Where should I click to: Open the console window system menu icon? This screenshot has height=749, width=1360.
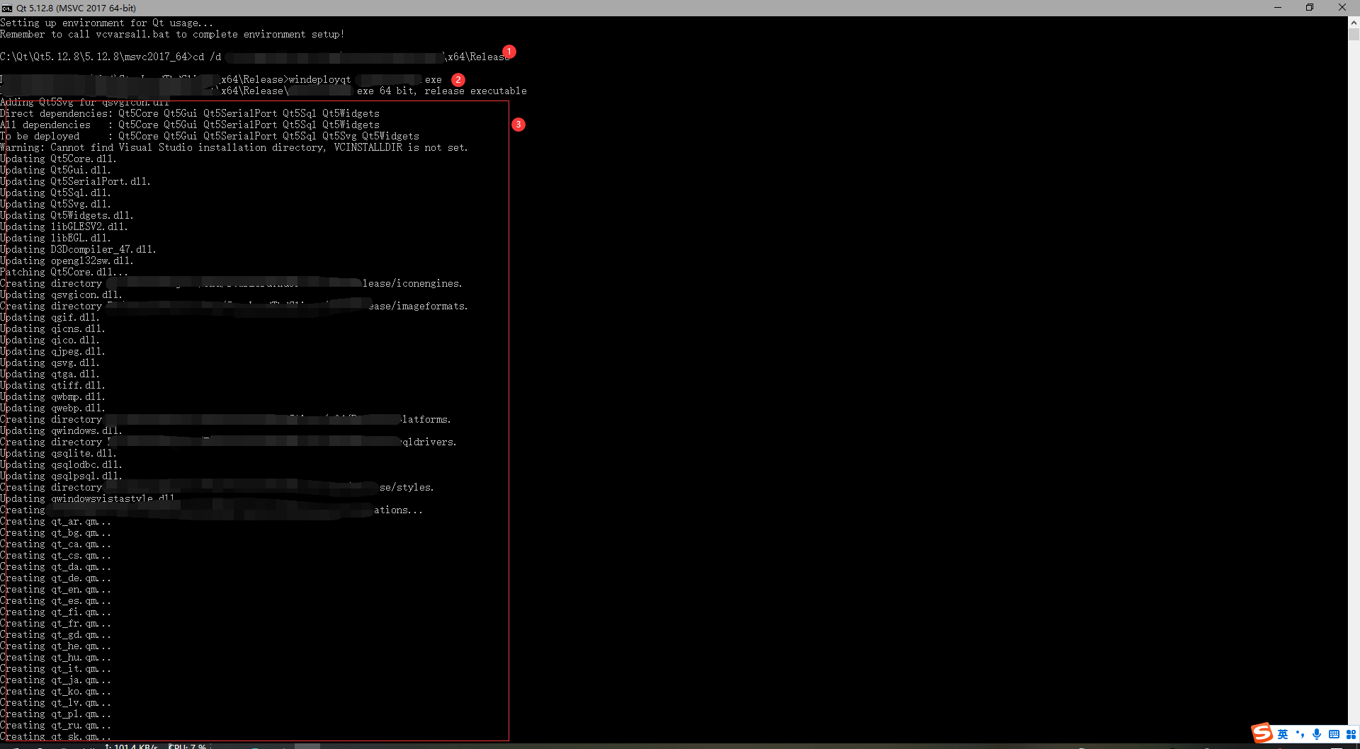[x=6, y=8]
